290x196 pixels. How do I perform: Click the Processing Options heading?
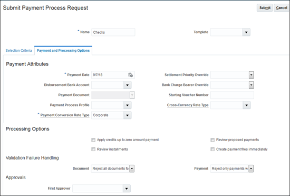27,129
